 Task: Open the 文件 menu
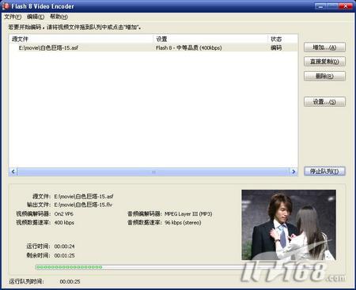click(x=13, y=17)
